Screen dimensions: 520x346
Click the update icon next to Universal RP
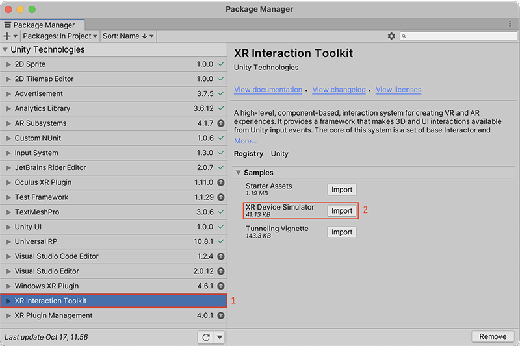coord(221,241)
